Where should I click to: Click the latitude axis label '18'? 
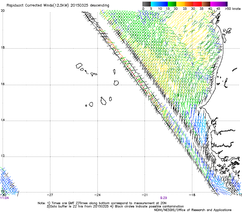pos(3,48)
